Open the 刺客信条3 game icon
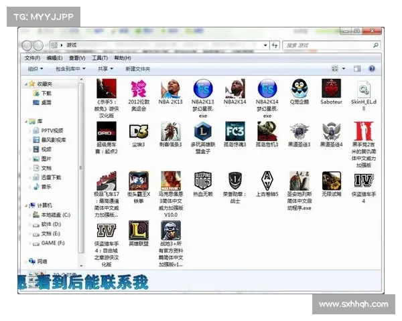This screenshot has width=402, height=321. (x=171, y=131)
